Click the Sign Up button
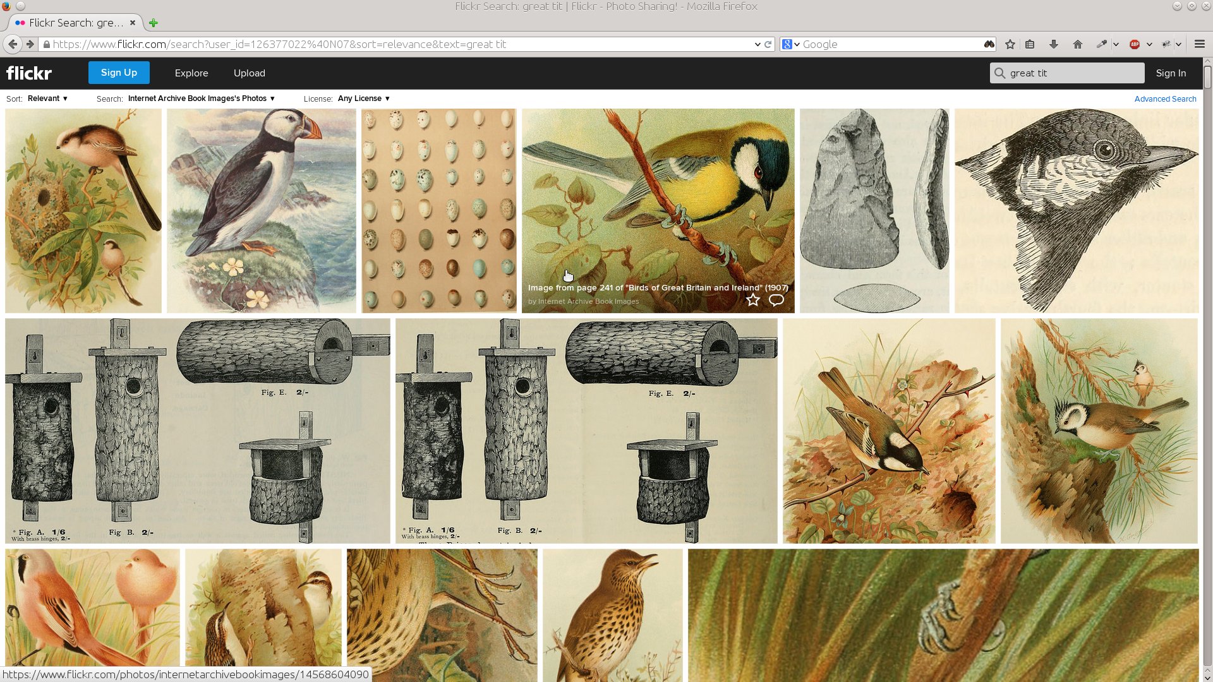The width and height of the screenshot is (1213, 682). pyautogui.click(x=119, y=73)
